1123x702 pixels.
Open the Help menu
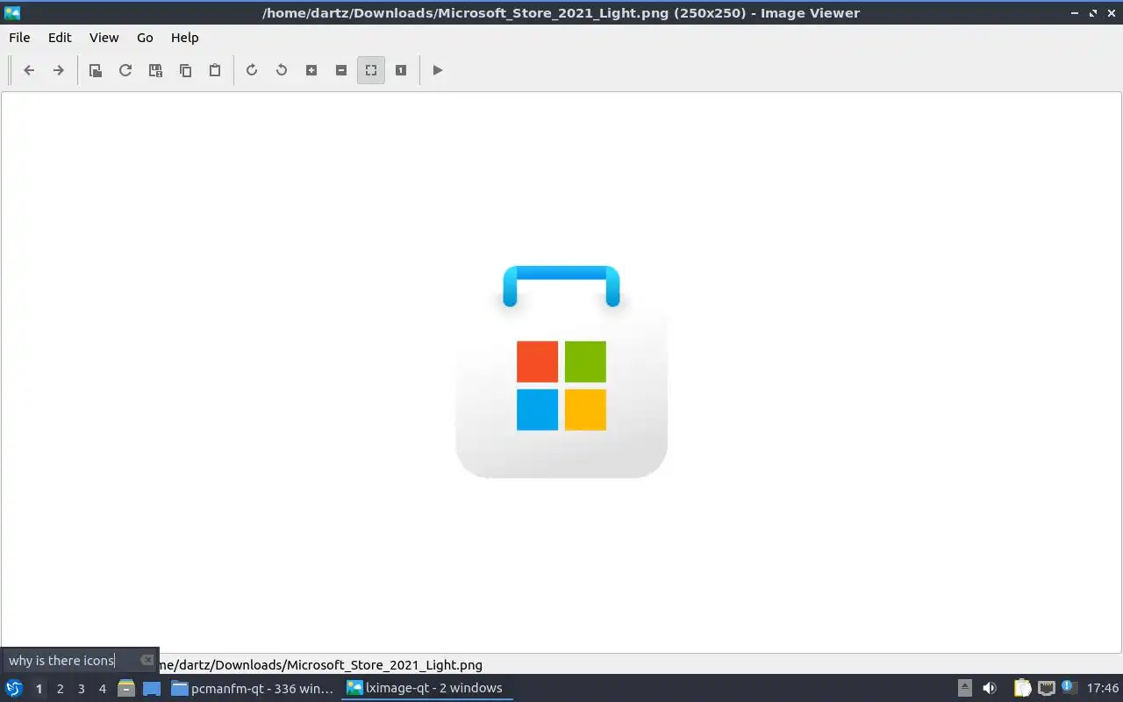coord(184,38)
